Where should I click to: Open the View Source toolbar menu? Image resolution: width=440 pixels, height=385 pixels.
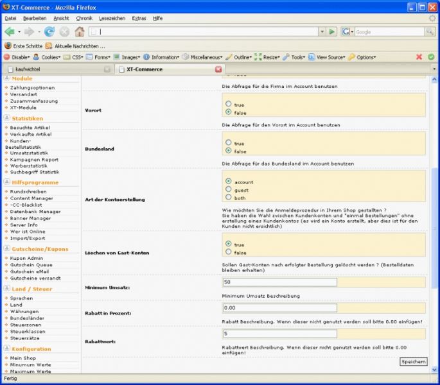point(327,57)
